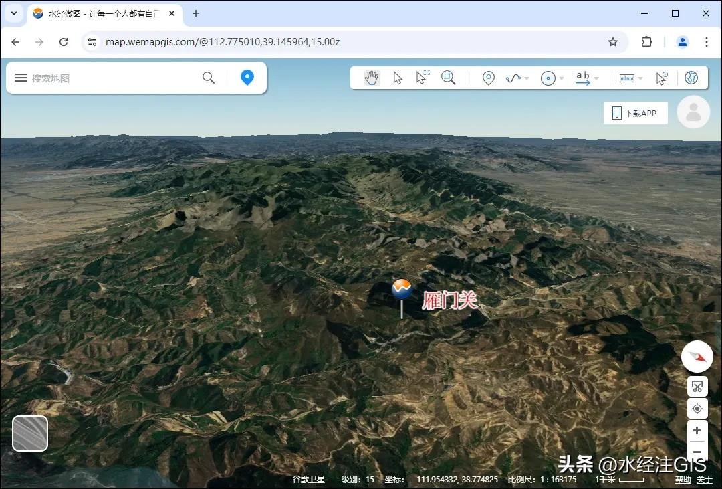Open the hamburger menu beside search

[x=21, y=78]
